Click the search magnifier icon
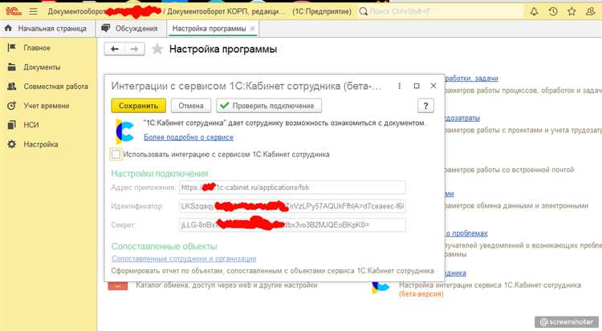This screenshot has width=602, height=331. (363, 11)
